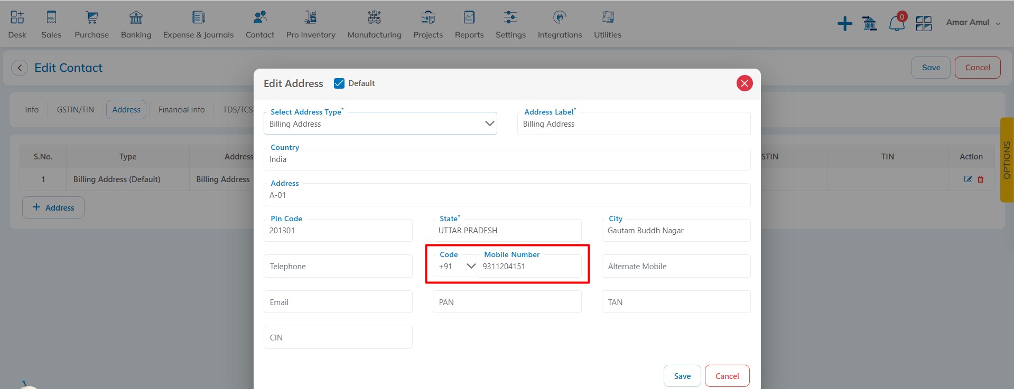The height and width of the screenshot is (389, 1014).
Task: Open the Utilities module icon
Action: pyautogui.click(x=608, y=17)
